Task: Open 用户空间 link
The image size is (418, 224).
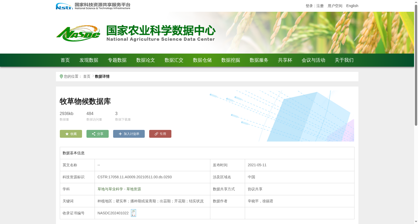Action: [335, 6]
